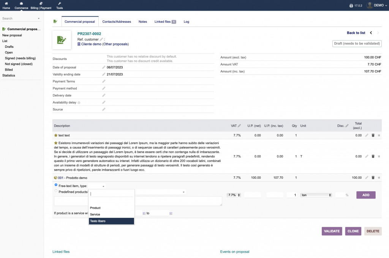Delete the 'text text' line with trash icon
The image size is (389, 258).
point(373,135)
